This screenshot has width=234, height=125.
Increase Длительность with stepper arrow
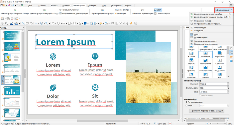pos(228,87)
